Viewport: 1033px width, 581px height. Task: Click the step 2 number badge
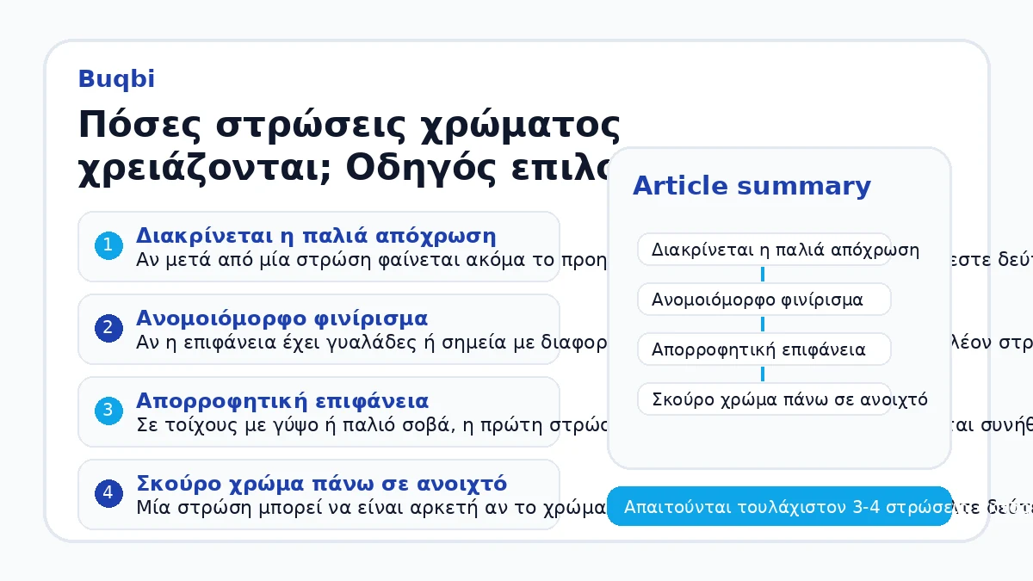[x=108, y=329]
